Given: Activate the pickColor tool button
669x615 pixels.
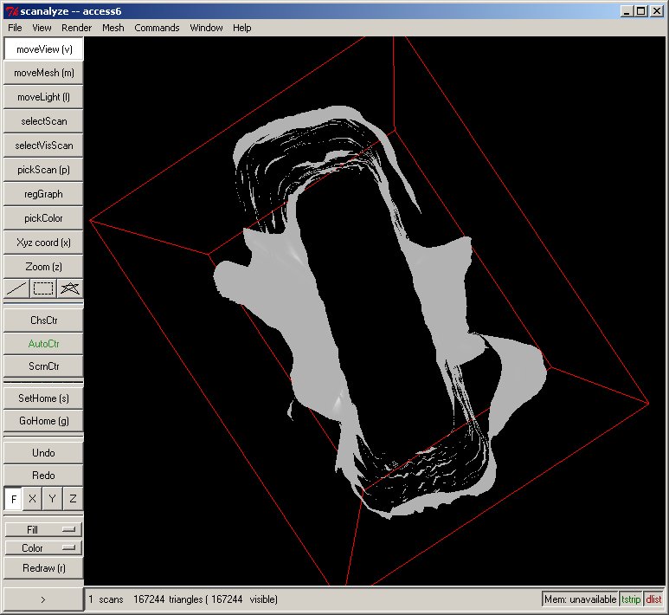Looking at the screenshot, I should coord(43,218).
